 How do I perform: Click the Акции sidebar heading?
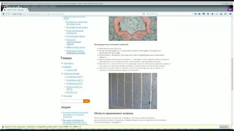(x=66, y=107)
